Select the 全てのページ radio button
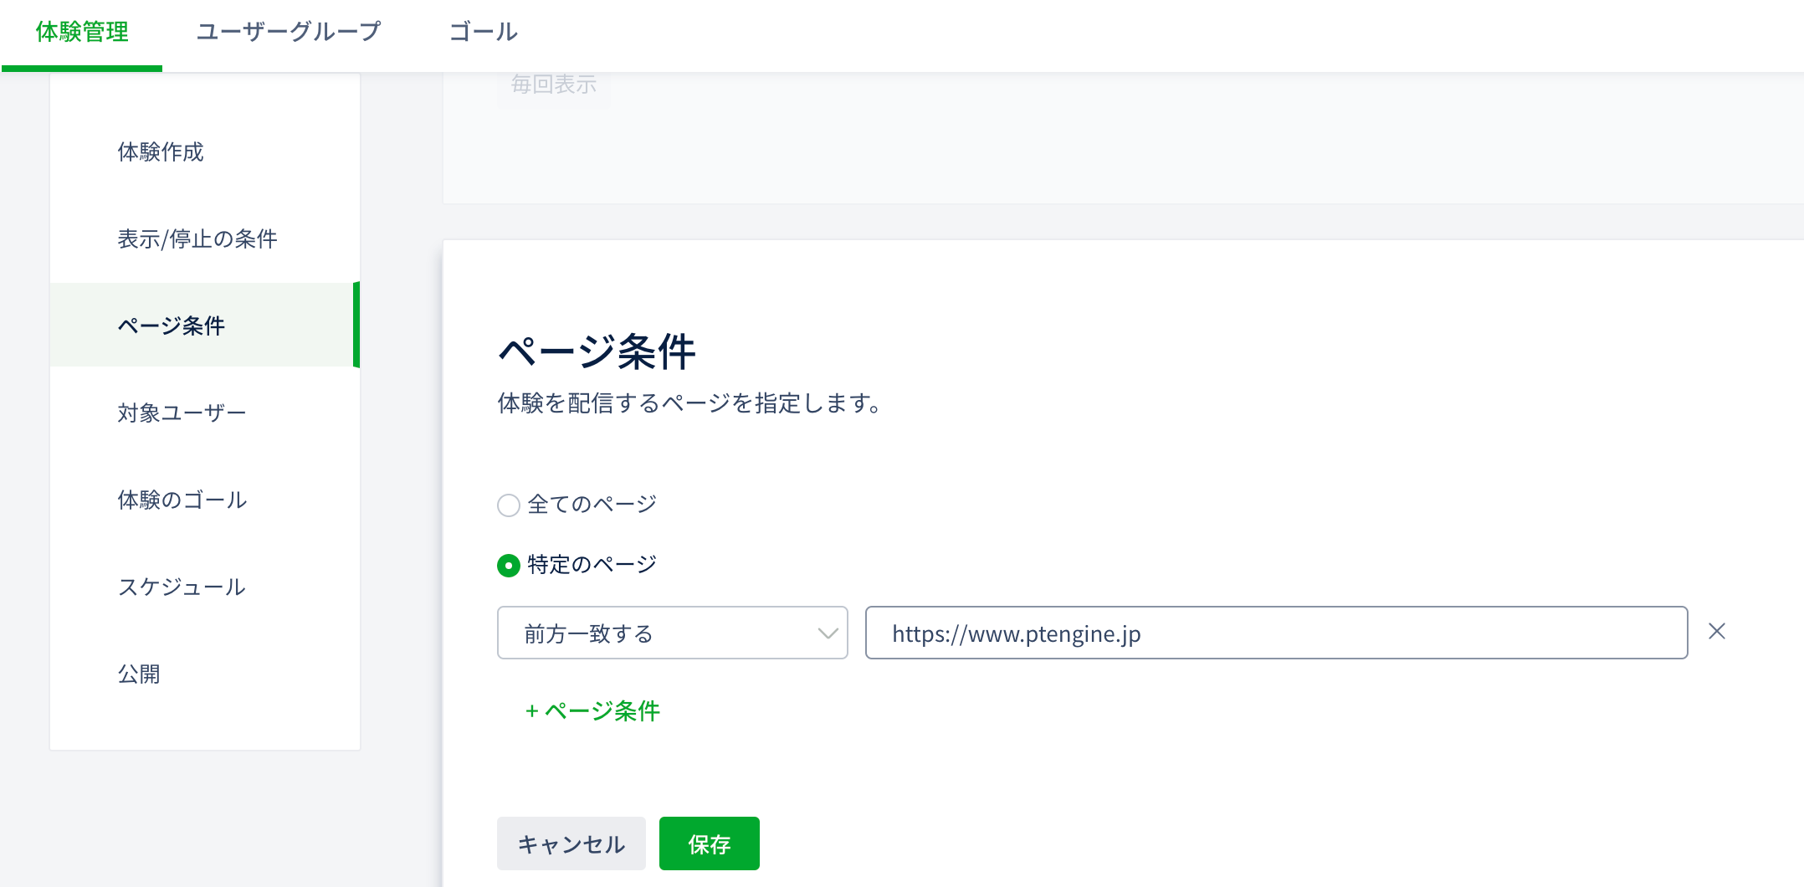The width and height of the screenshot is (1804, 887). (509, 505)
